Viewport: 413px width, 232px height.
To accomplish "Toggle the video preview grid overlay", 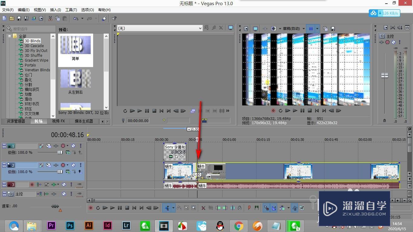I will tap(311, 29).
